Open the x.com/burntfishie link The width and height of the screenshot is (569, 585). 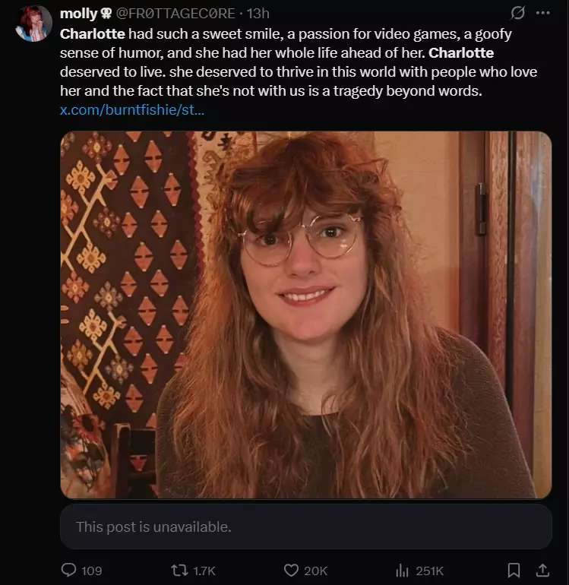click(x=131, y=110)
